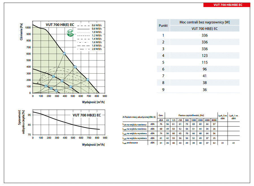Click circled point 5 on the middle curve

pos(62,81)
